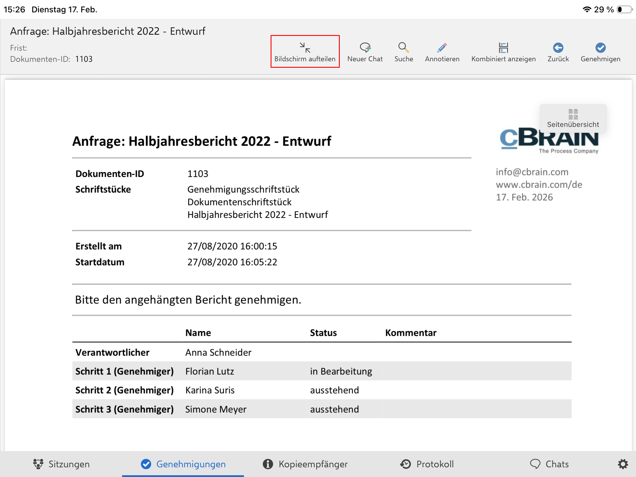Start a Neuer Chat conversation

point(365,48)
